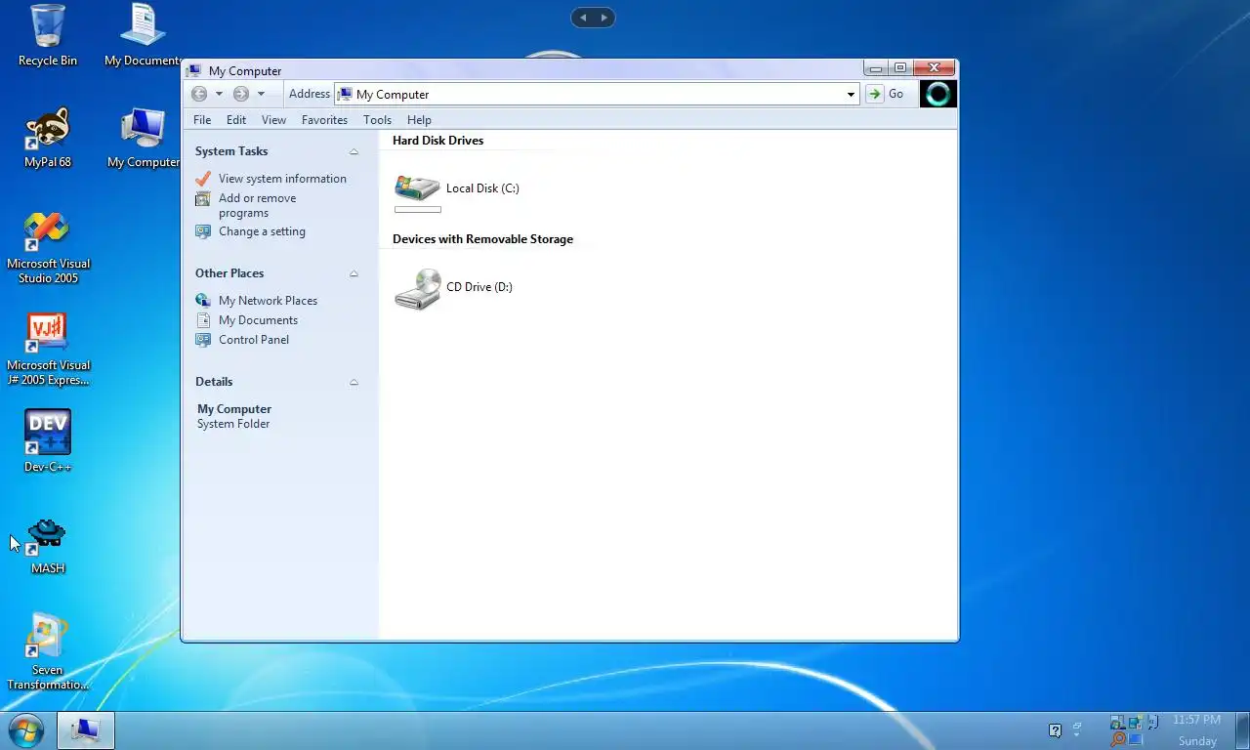1250x750 pixels.
Task: Open the Back history dropdown arrow
Action: click(219, 94)
